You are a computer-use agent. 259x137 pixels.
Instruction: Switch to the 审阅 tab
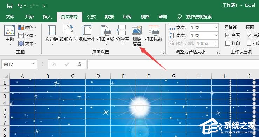127,17
